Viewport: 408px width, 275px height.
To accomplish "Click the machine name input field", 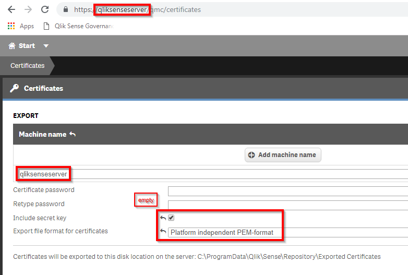I will tap(212, 174).
